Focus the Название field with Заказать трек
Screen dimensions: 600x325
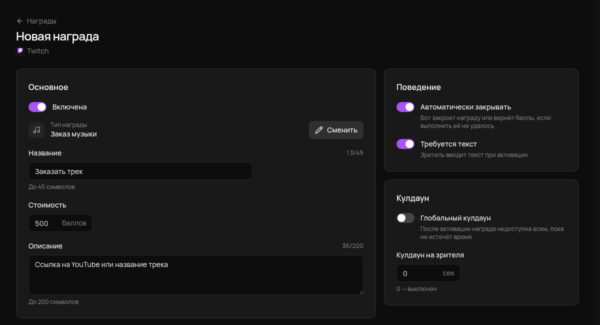coord(140,171)
